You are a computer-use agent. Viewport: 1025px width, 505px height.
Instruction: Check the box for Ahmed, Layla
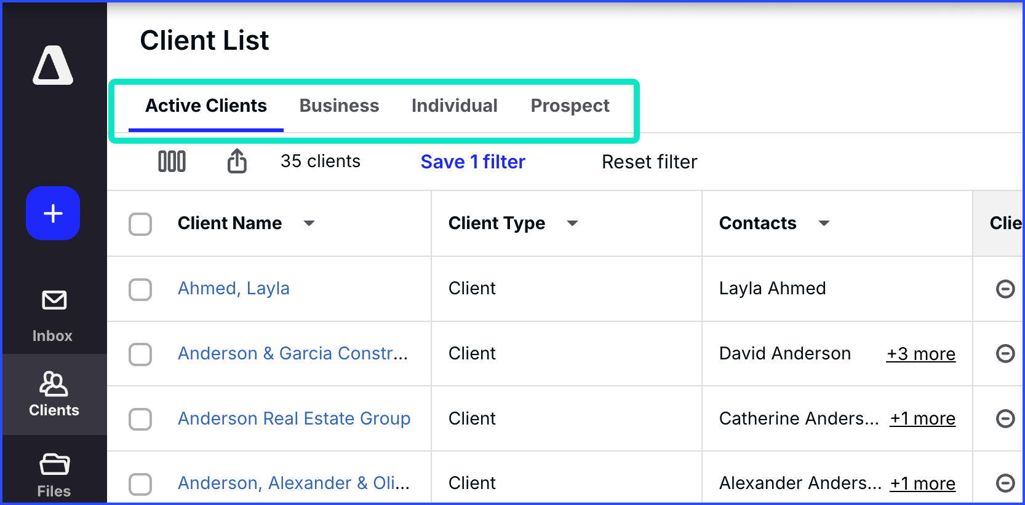pyautogui.click(x=140, y=289)
